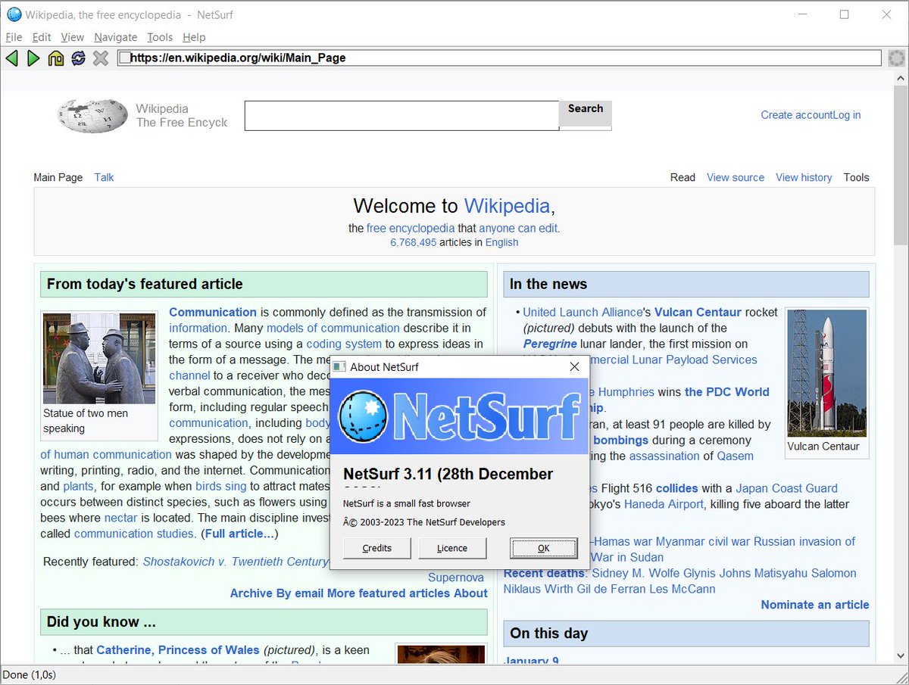The height and width of the screenshot is (685, 909).
Task: Go to home page via the house icon
Action: (55, 58)
